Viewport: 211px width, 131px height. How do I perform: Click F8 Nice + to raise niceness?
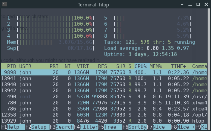183,127
